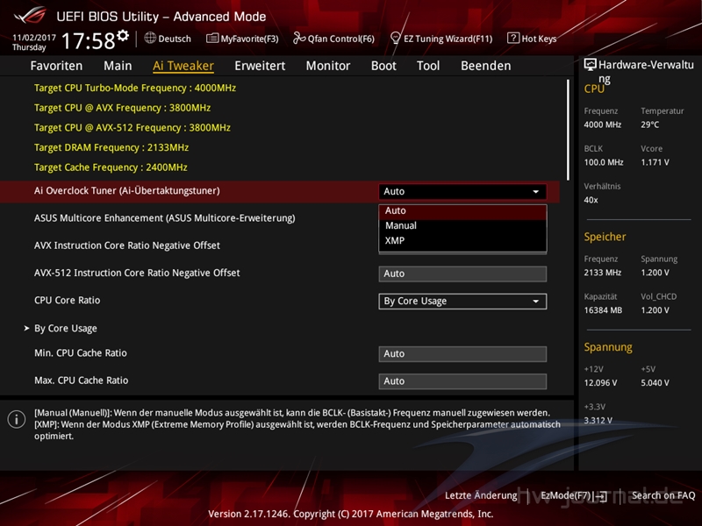Click the MyFavorite folder icon
The image size is (702, 526).
212,38
